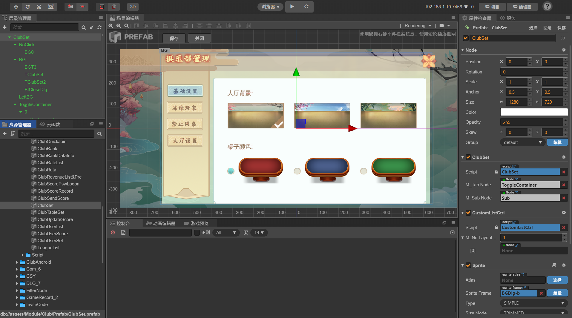Screen dimensions: 572x318
Task: Open the editor folder button 编辑器
Action: click(522, 7)
